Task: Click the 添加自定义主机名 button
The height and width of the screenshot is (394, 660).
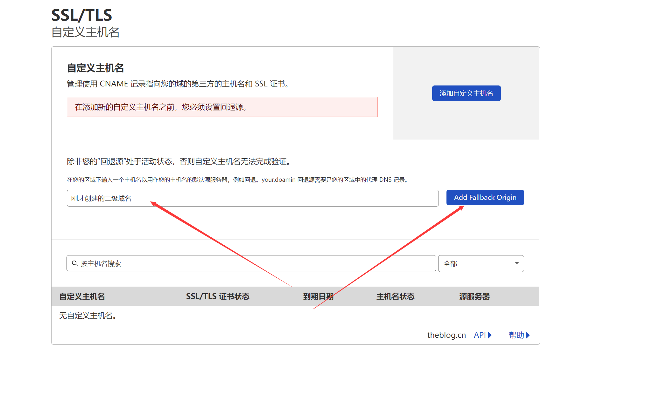Action: 466,93
